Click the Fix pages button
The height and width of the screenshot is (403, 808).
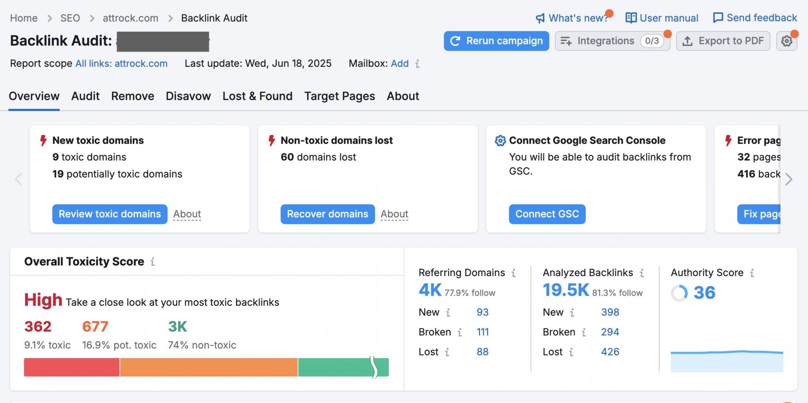click(759, 214)
